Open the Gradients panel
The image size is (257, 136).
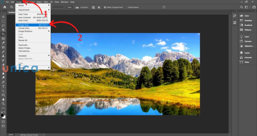(x=246, y=25)
